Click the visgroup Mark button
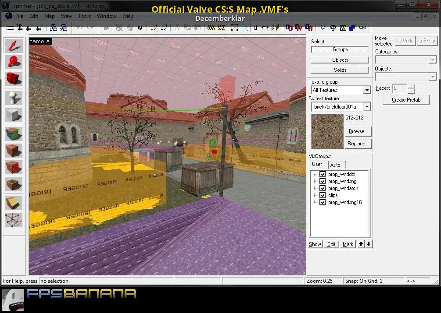441x313 pixels. pos(348,244)
